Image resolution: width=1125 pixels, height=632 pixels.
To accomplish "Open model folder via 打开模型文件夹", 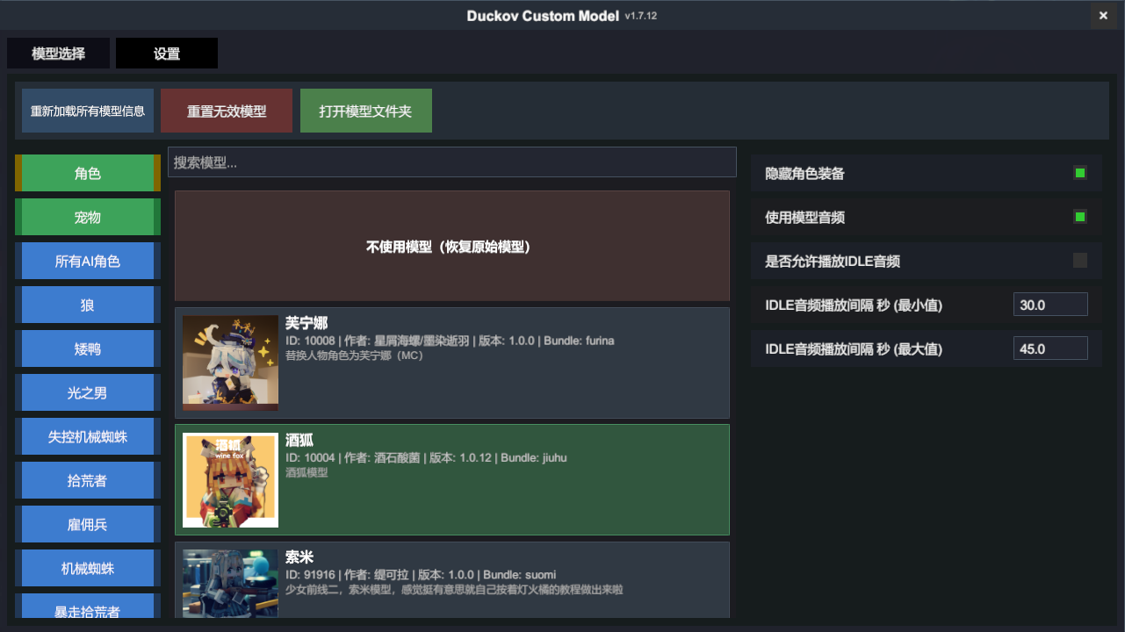I will click(x=365, y=111).
